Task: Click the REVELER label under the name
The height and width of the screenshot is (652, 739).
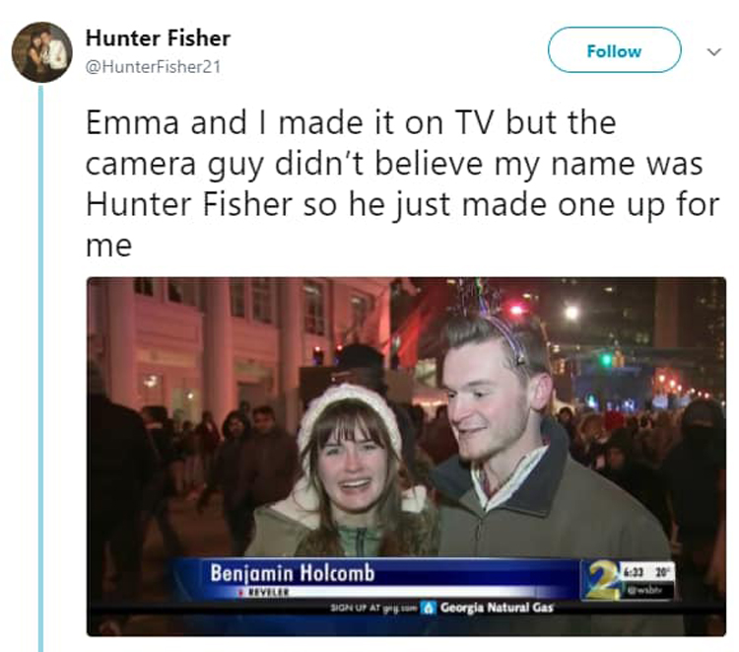Action: click(266, 593)
